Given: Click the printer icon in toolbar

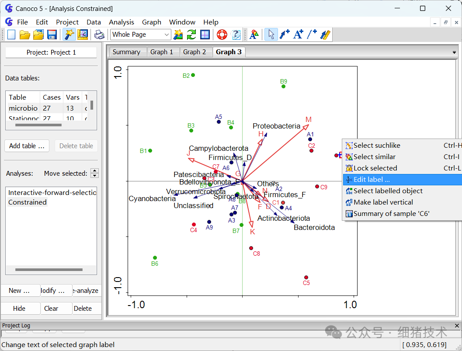Looking at the screenshot, I should (x=100, y=35).
